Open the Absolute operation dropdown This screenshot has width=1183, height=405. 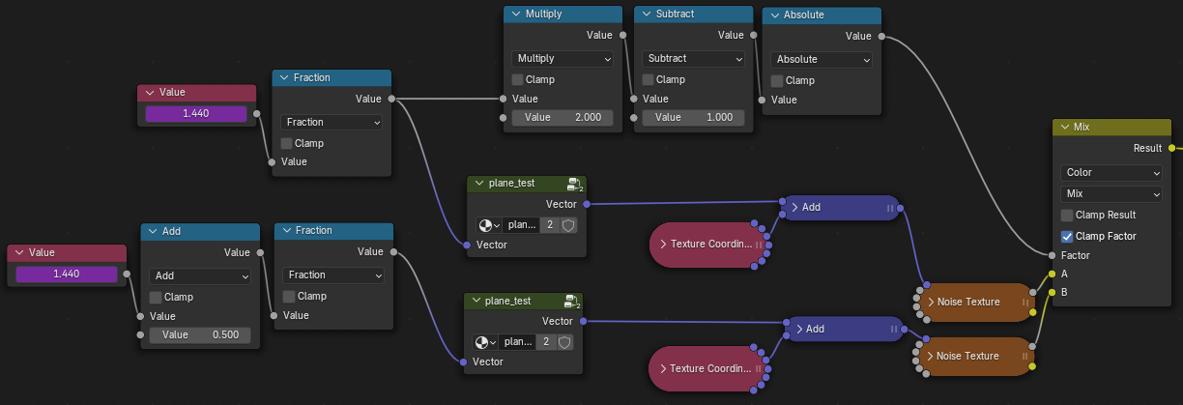pyautogui.click(x=821, y=59)
